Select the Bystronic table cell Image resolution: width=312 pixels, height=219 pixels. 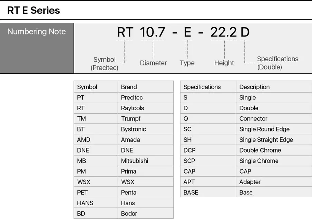(145, 129)
